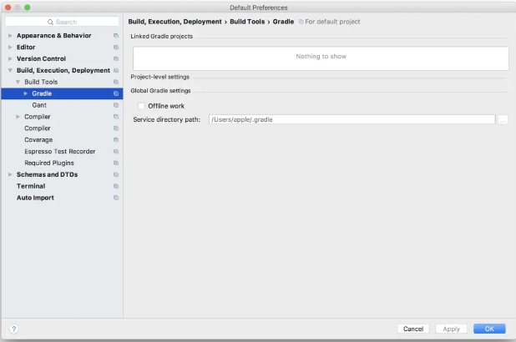
Task: Click the Service directory path field
Action: point(352,119)
